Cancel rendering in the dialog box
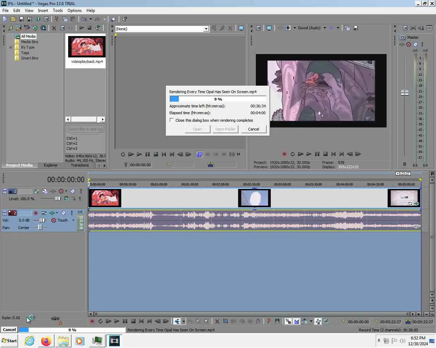Viewport: 436px width, 348px height. click(253, 129)
